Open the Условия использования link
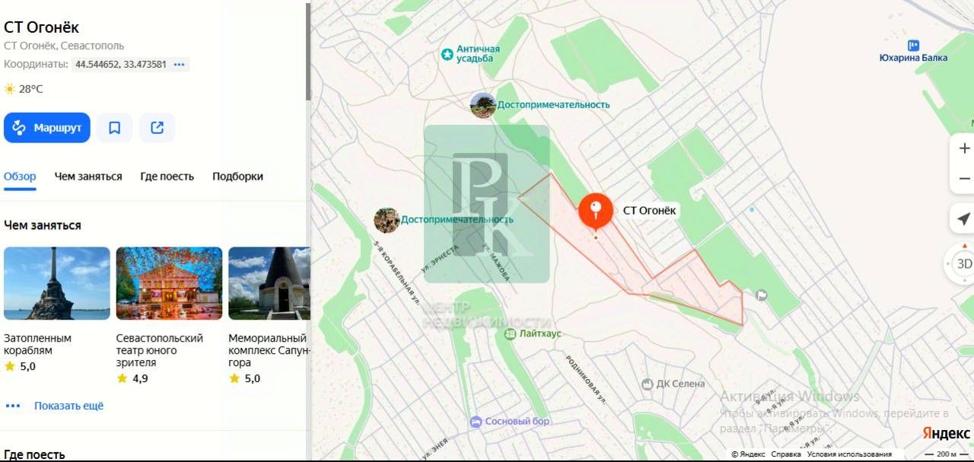 [x=849, y=454]
